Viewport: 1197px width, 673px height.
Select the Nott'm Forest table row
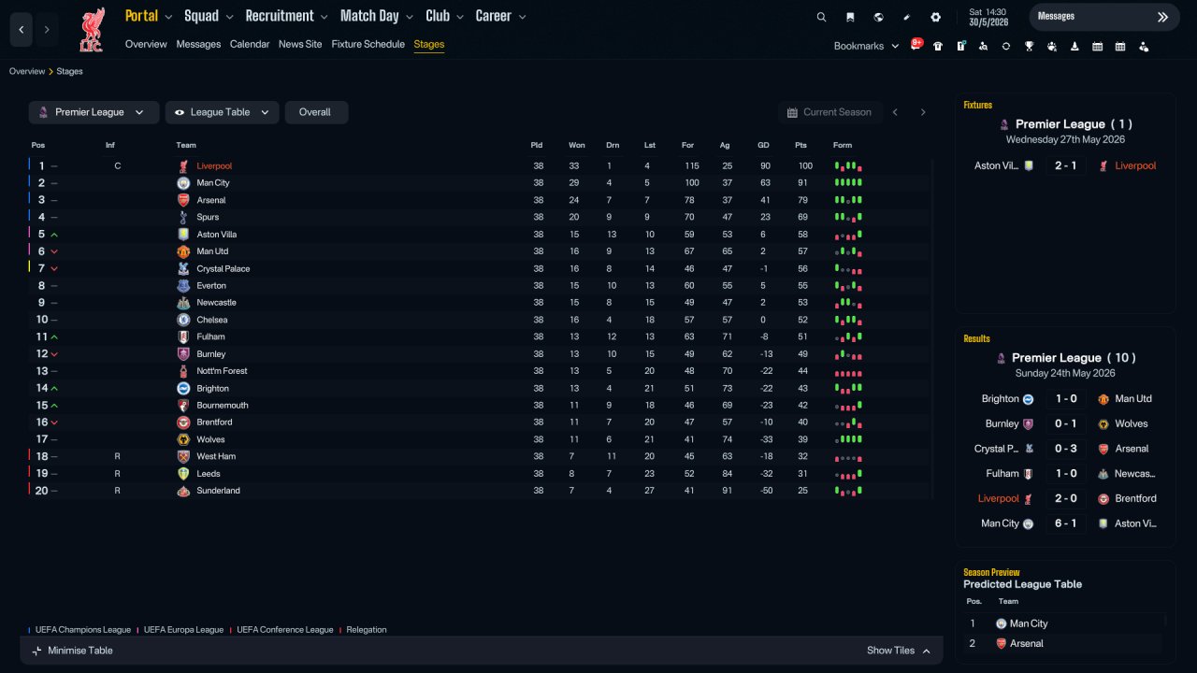point(480,371)
